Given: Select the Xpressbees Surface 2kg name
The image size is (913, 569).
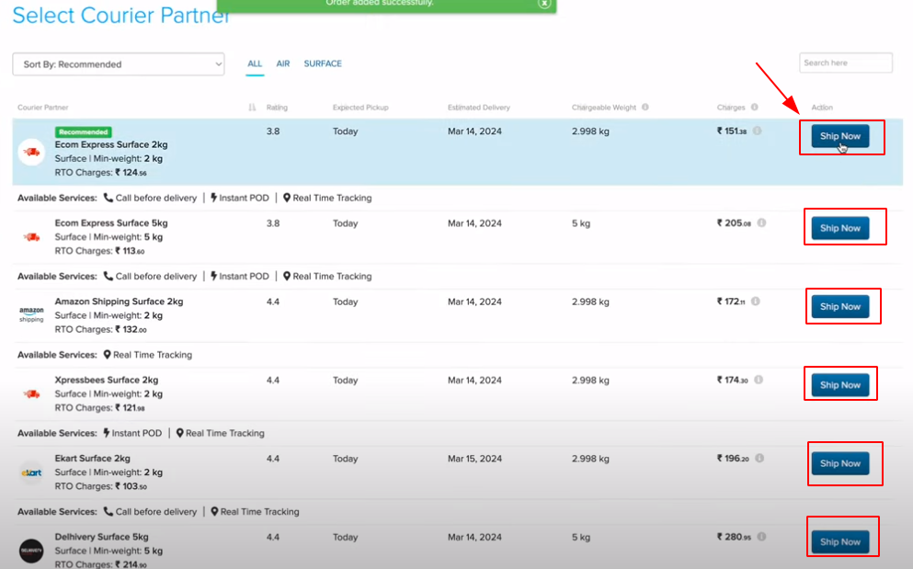Looking at the screenshot, I should pyautogui.click(x=107, y=380).
